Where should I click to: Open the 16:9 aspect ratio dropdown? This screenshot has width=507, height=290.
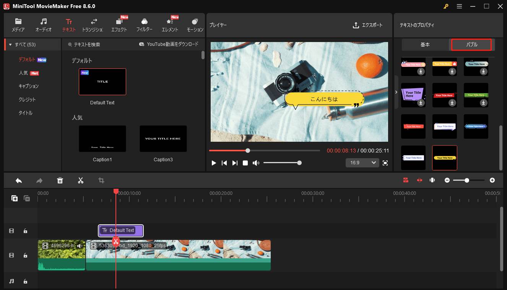[362, 162]
